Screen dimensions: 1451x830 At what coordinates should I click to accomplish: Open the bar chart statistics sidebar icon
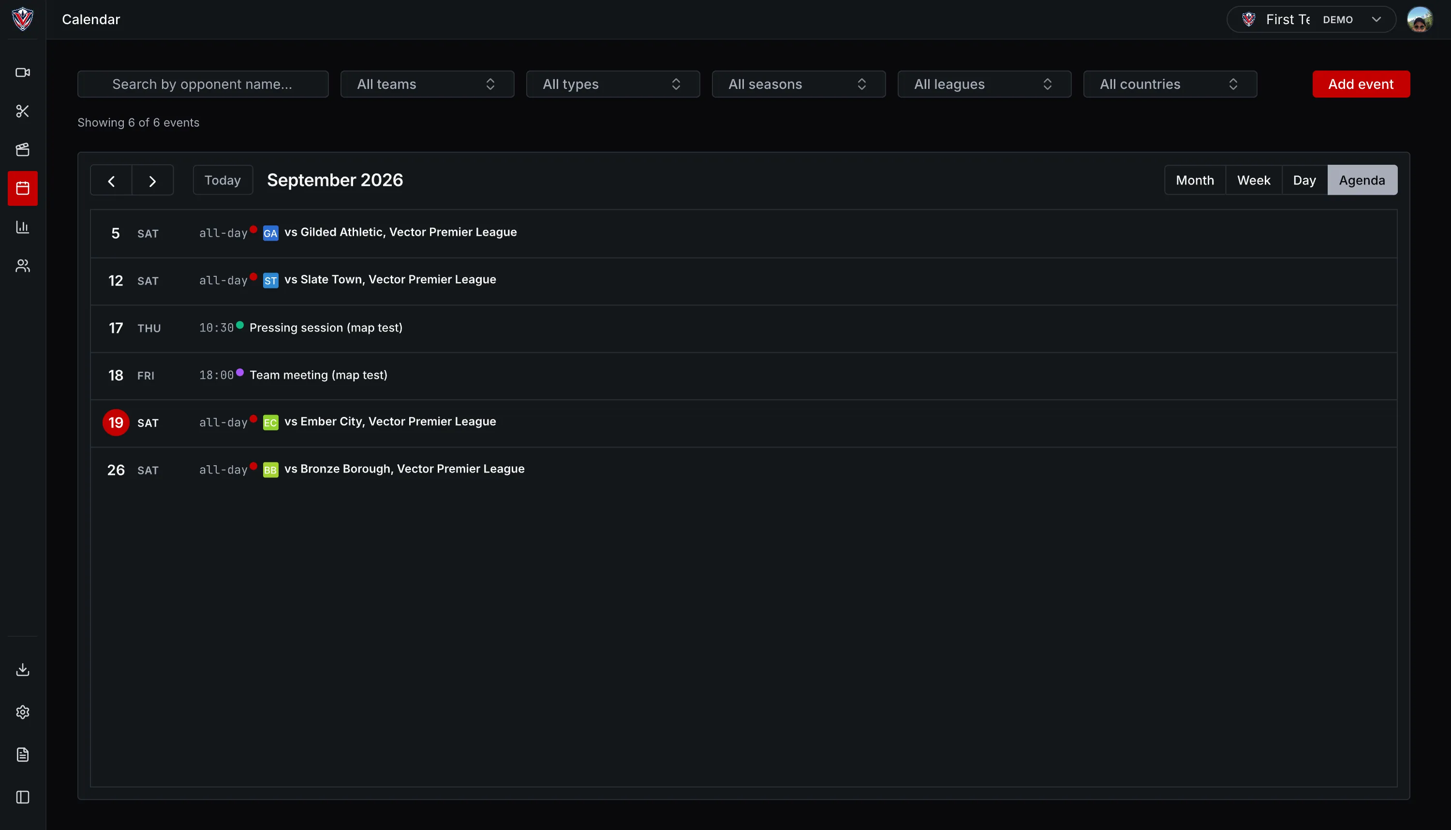(x=23, y=227)
